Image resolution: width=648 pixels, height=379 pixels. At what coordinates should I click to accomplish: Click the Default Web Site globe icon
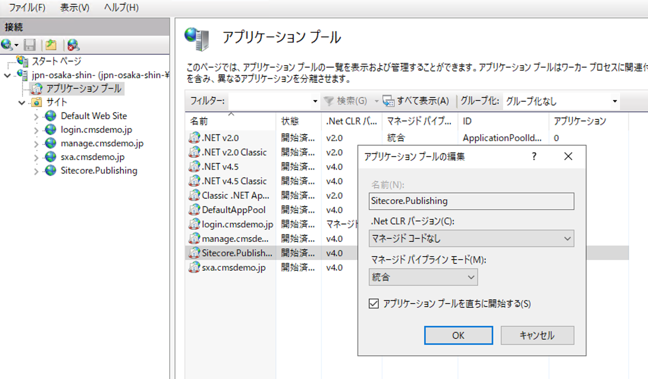pos(50,116)
